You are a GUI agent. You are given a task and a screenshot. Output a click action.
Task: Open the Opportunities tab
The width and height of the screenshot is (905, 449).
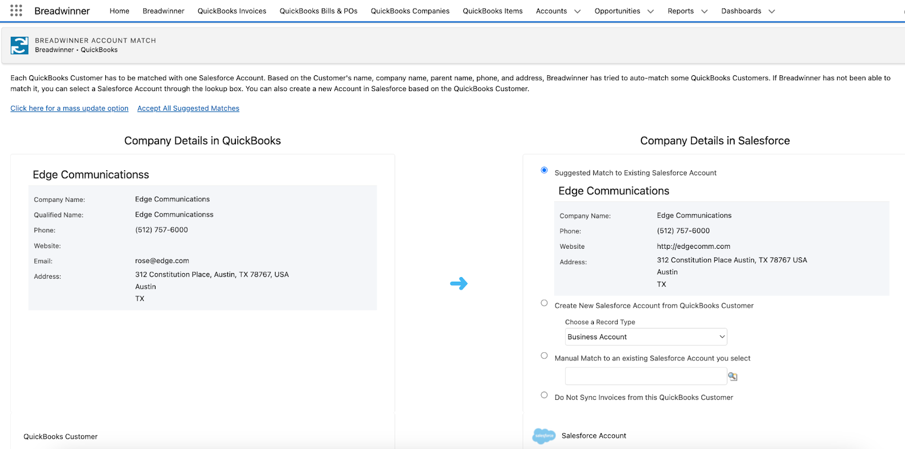pyautogui.click(x=617, y=11)
